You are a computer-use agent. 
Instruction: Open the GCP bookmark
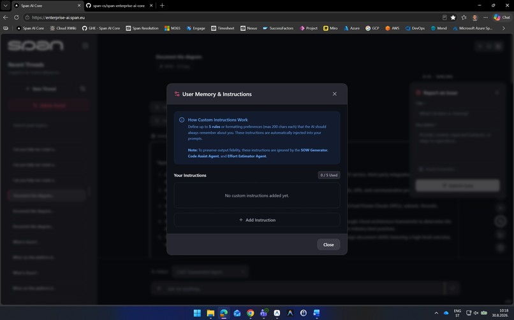372,28
